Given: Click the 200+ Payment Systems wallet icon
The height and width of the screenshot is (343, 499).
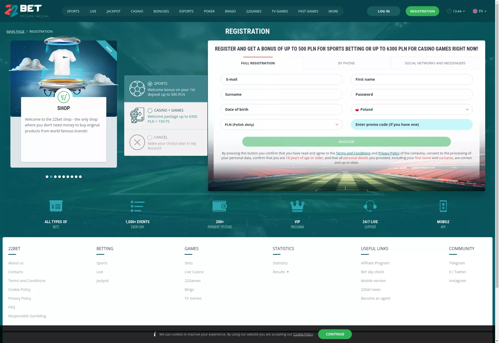Looking at the screenshot, I should click(x=220, y=206).
